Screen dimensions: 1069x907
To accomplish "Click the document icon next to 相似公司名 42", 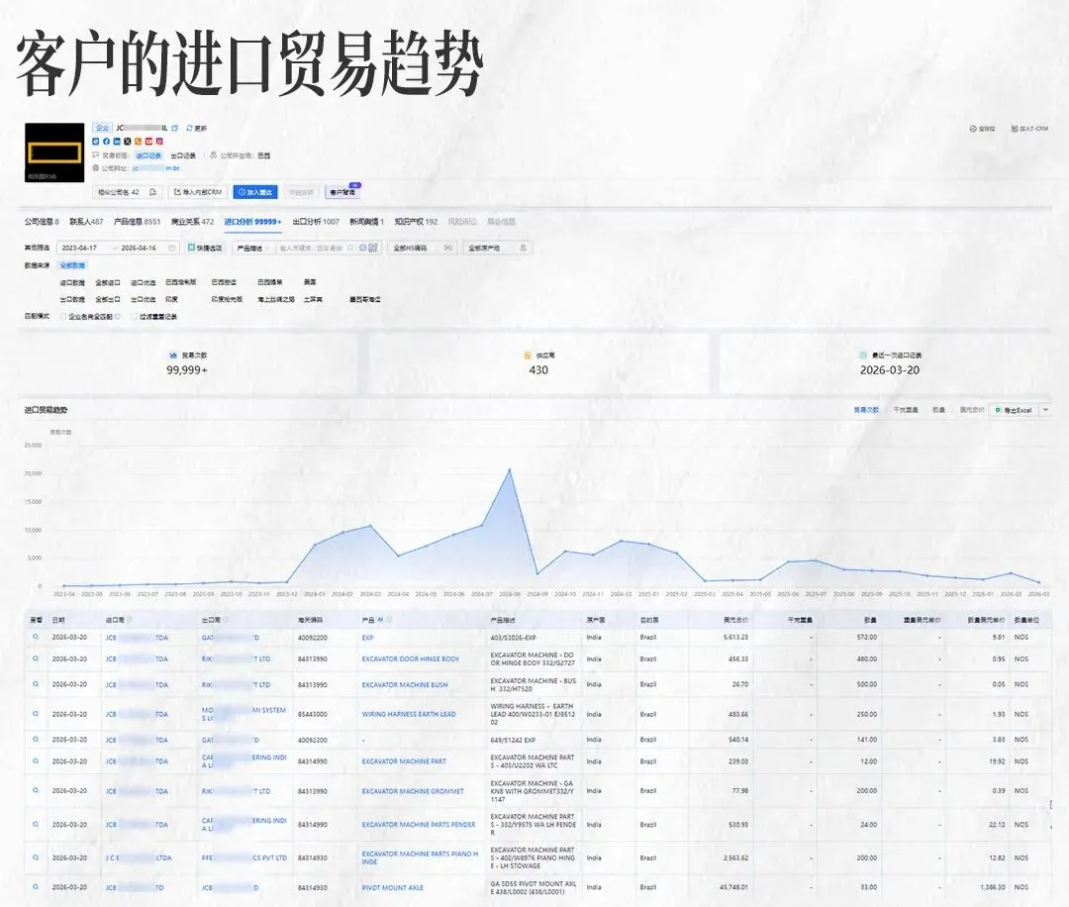I will tap(152, 192).
